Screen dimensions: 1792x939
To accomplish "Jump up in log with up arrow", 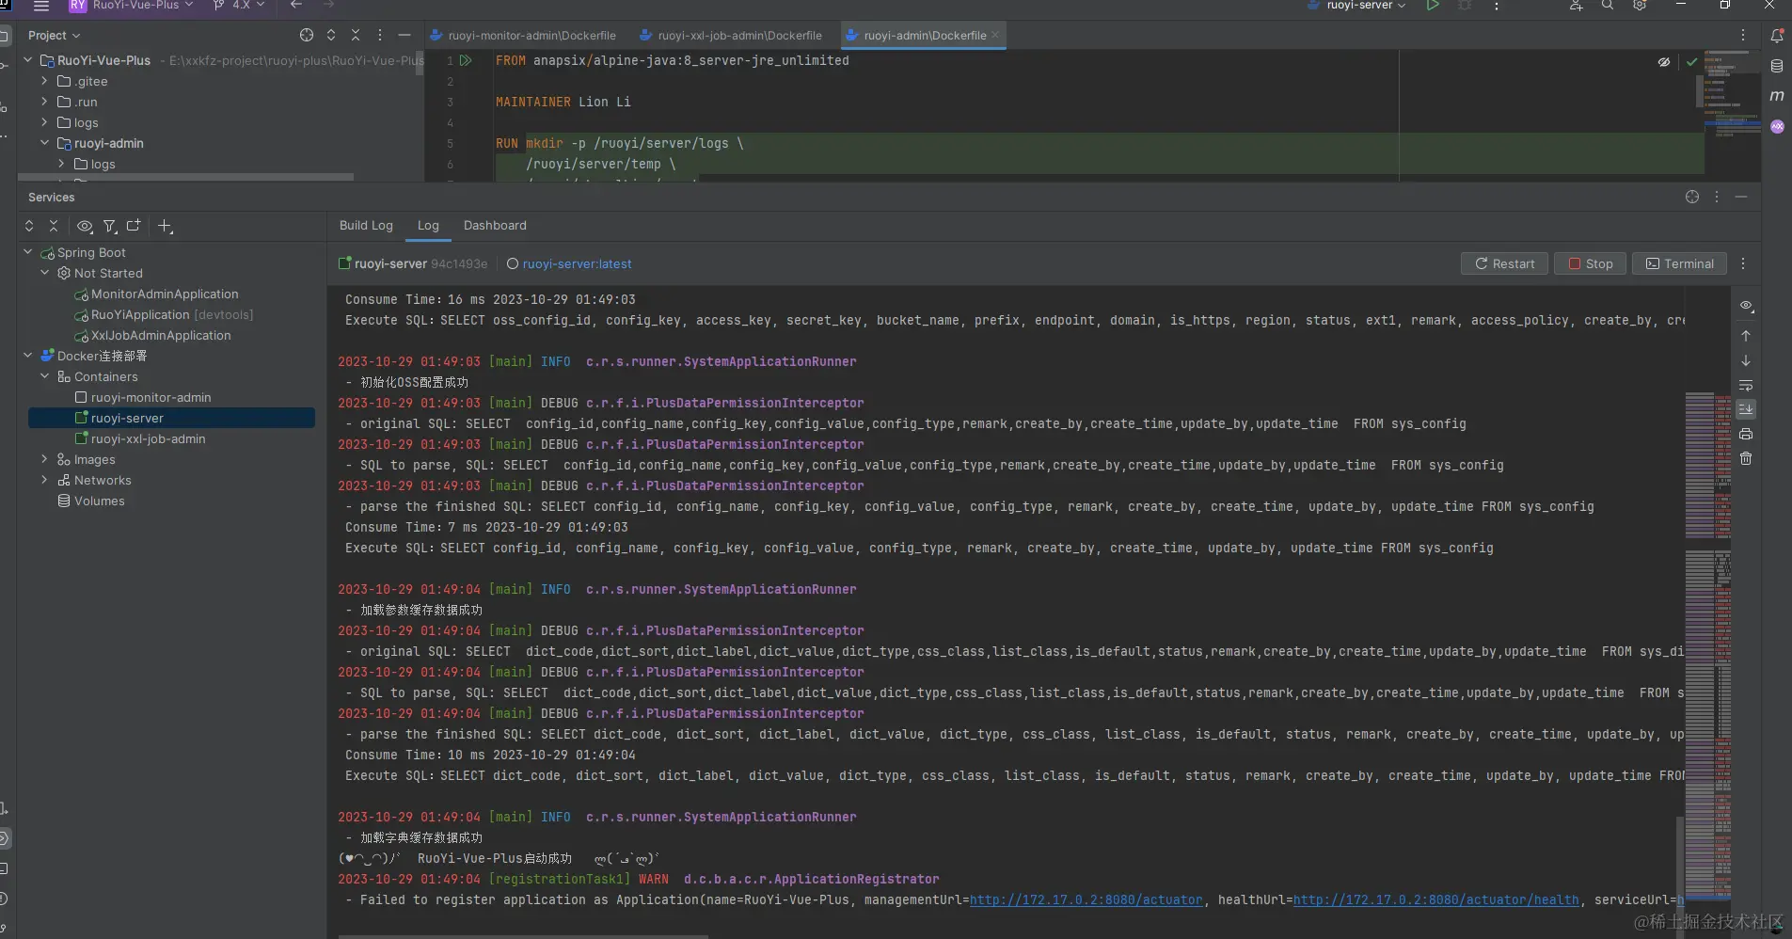I will coord(1746,336).
